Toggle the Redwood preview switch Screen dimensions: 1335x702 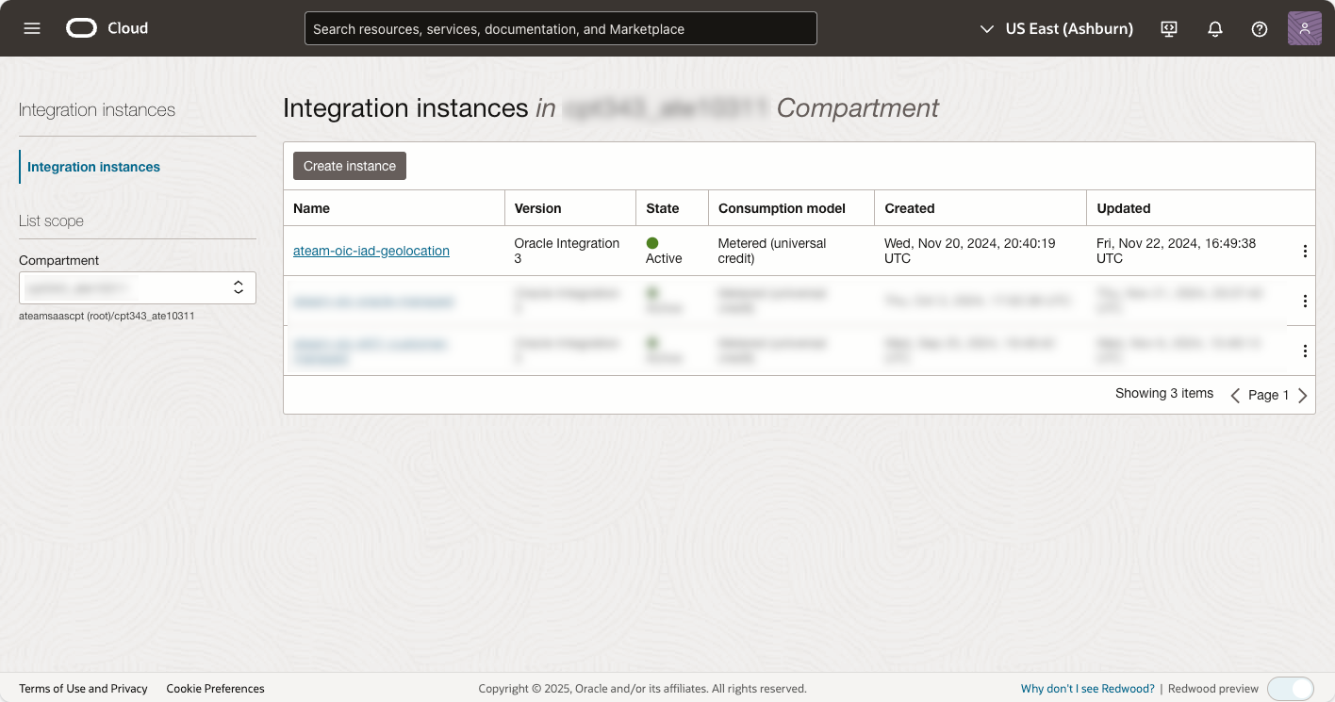coord(1290,689)
